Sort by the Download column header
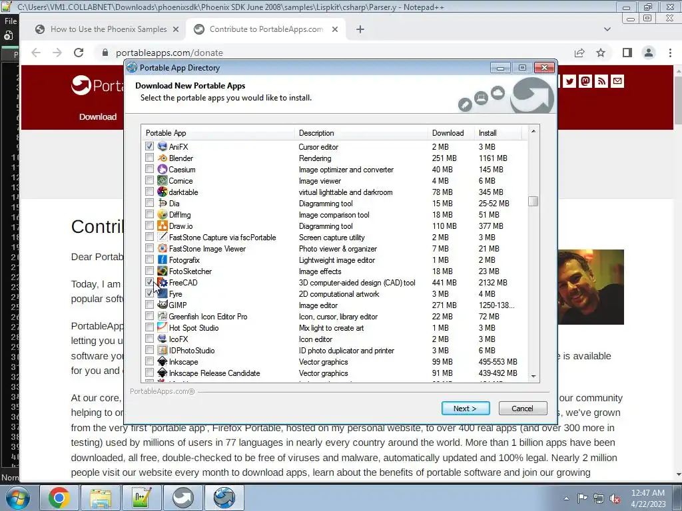682x511 pixels. click(x=451, y=133)
